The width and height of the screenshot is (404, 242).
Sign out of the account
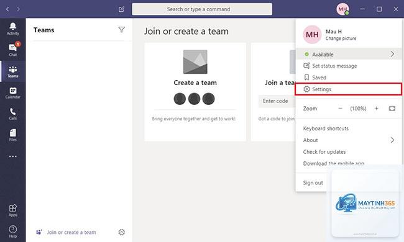313,182
